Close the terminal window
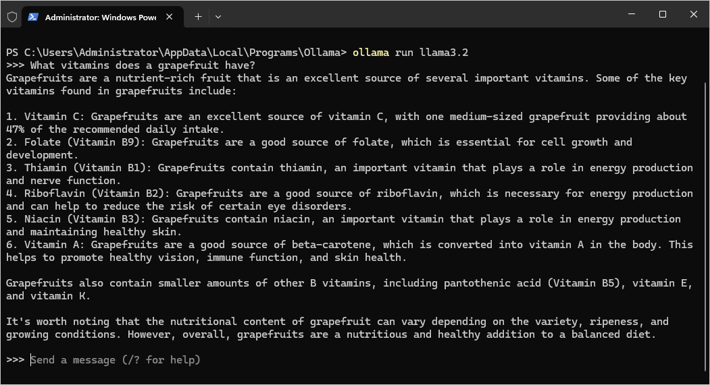710x385 pixels. click(x=693, y=14)
